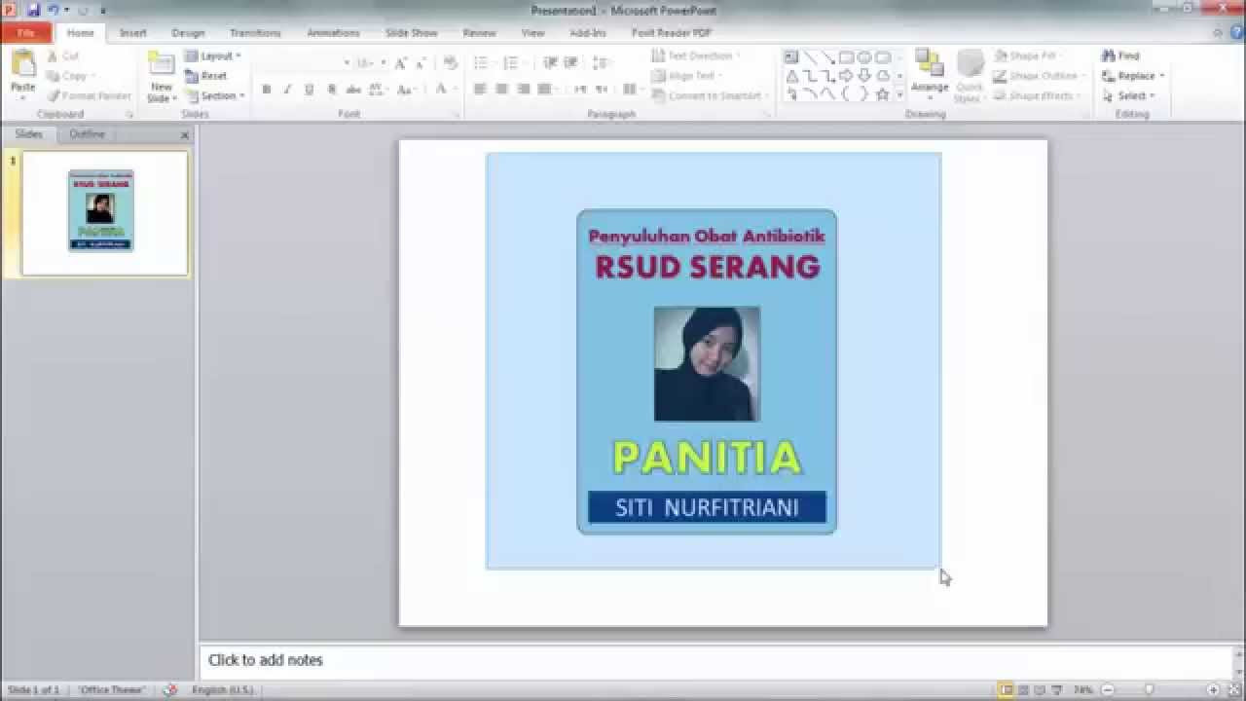Open the Transitions ribbon tab
The width and height of the screenshot is (1246, 701).
[255, 33]
